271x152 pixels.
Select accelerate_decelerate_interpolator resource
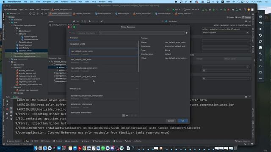click(x=103, y=97)
